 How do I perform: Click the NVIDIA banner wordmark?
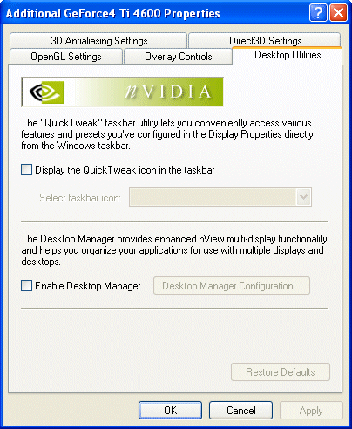click(x=168, y=92)
